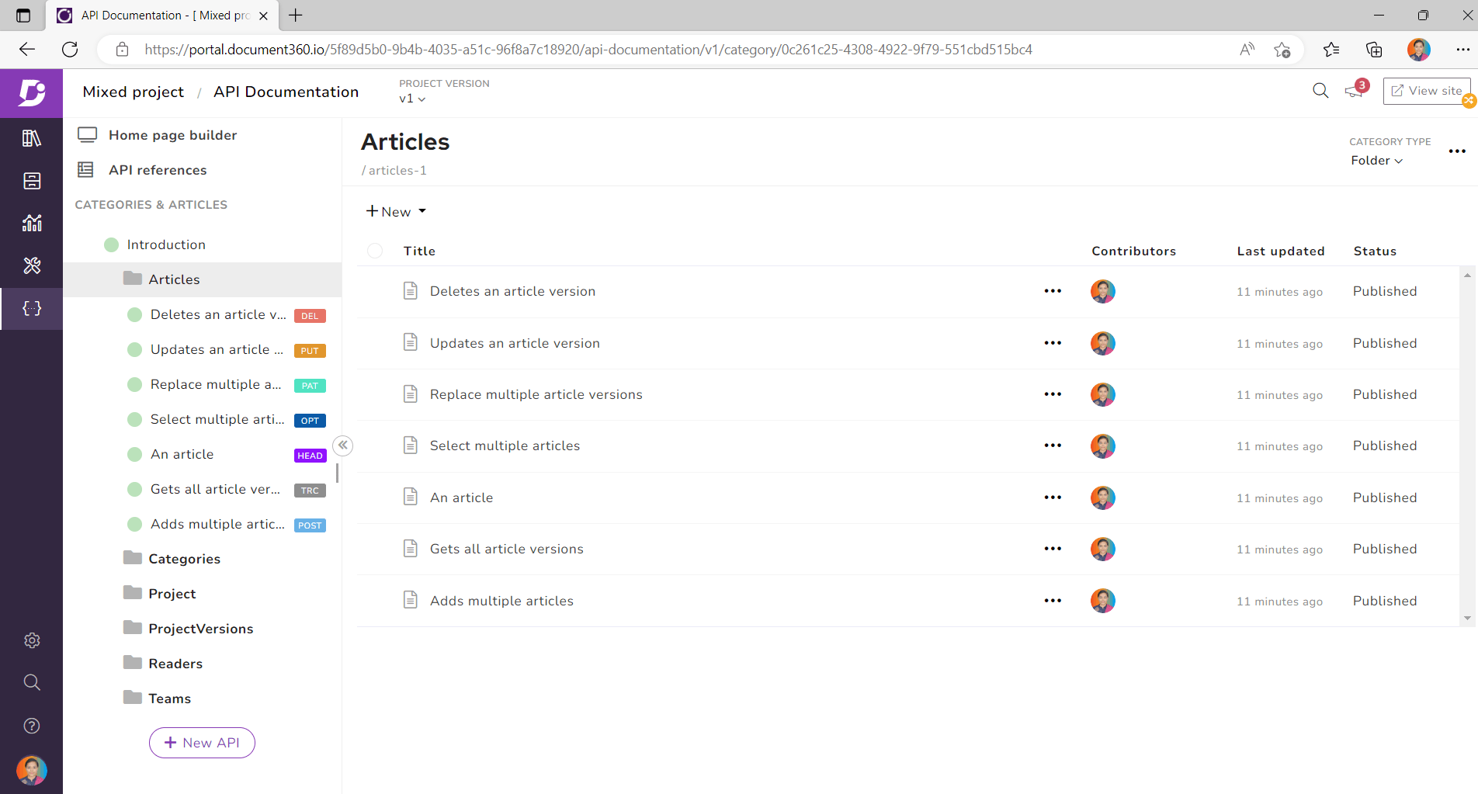
Task: Open the Select multiple articles article
Action: [505, 446]
